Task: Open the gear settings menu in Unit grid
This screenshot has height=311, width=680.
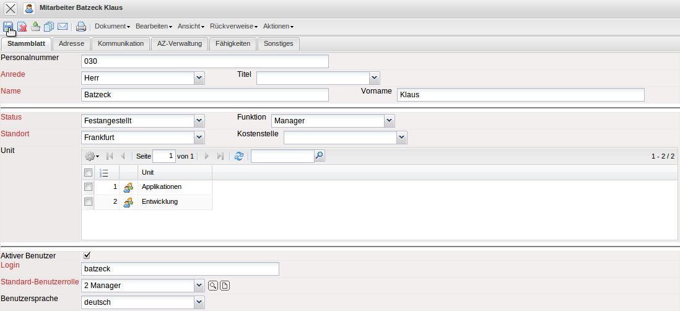Action: tap(92, 156)
